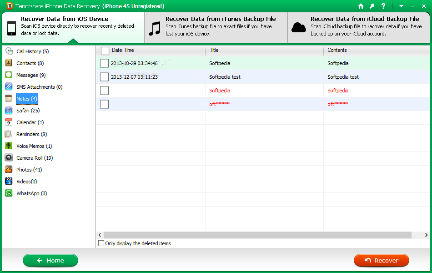Click the Photos icon in sidebar

point(9,169)
